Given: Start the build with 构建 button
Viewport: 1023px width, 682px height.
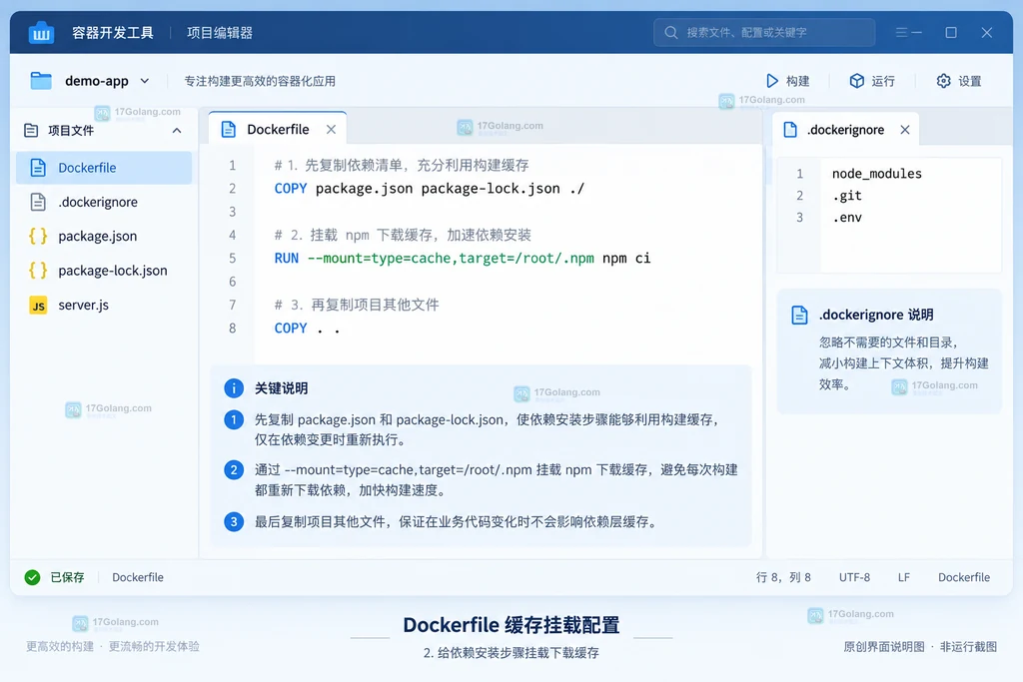Looking at the screenshot, I should 787,81.
